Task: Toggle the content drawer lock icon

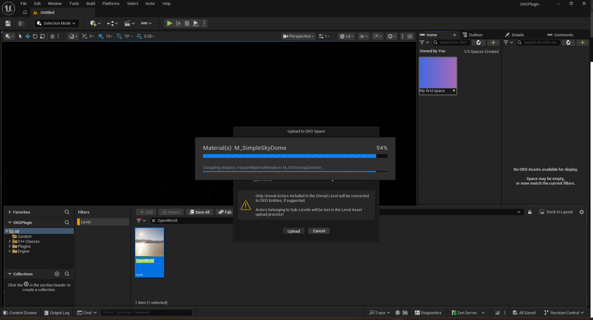Action: 530,212
